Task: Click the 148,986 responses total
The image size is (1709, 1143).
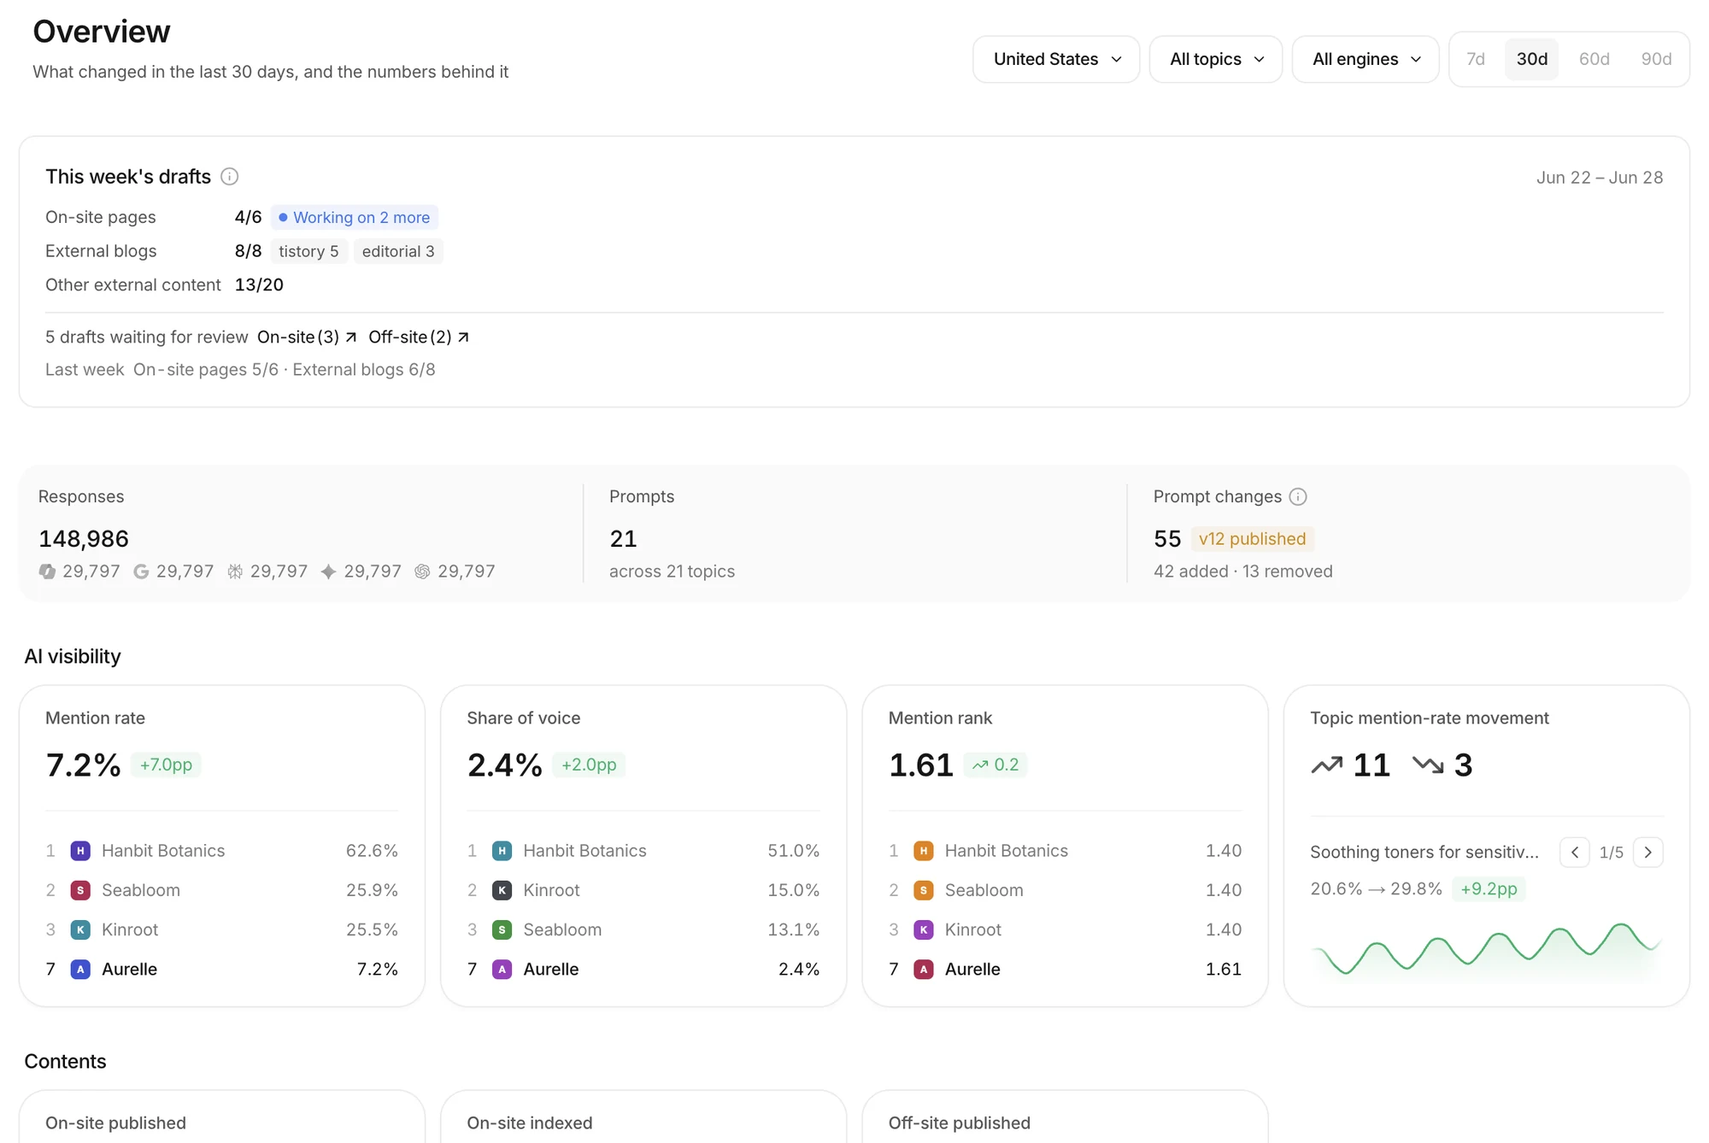Action: click(84, 539)
